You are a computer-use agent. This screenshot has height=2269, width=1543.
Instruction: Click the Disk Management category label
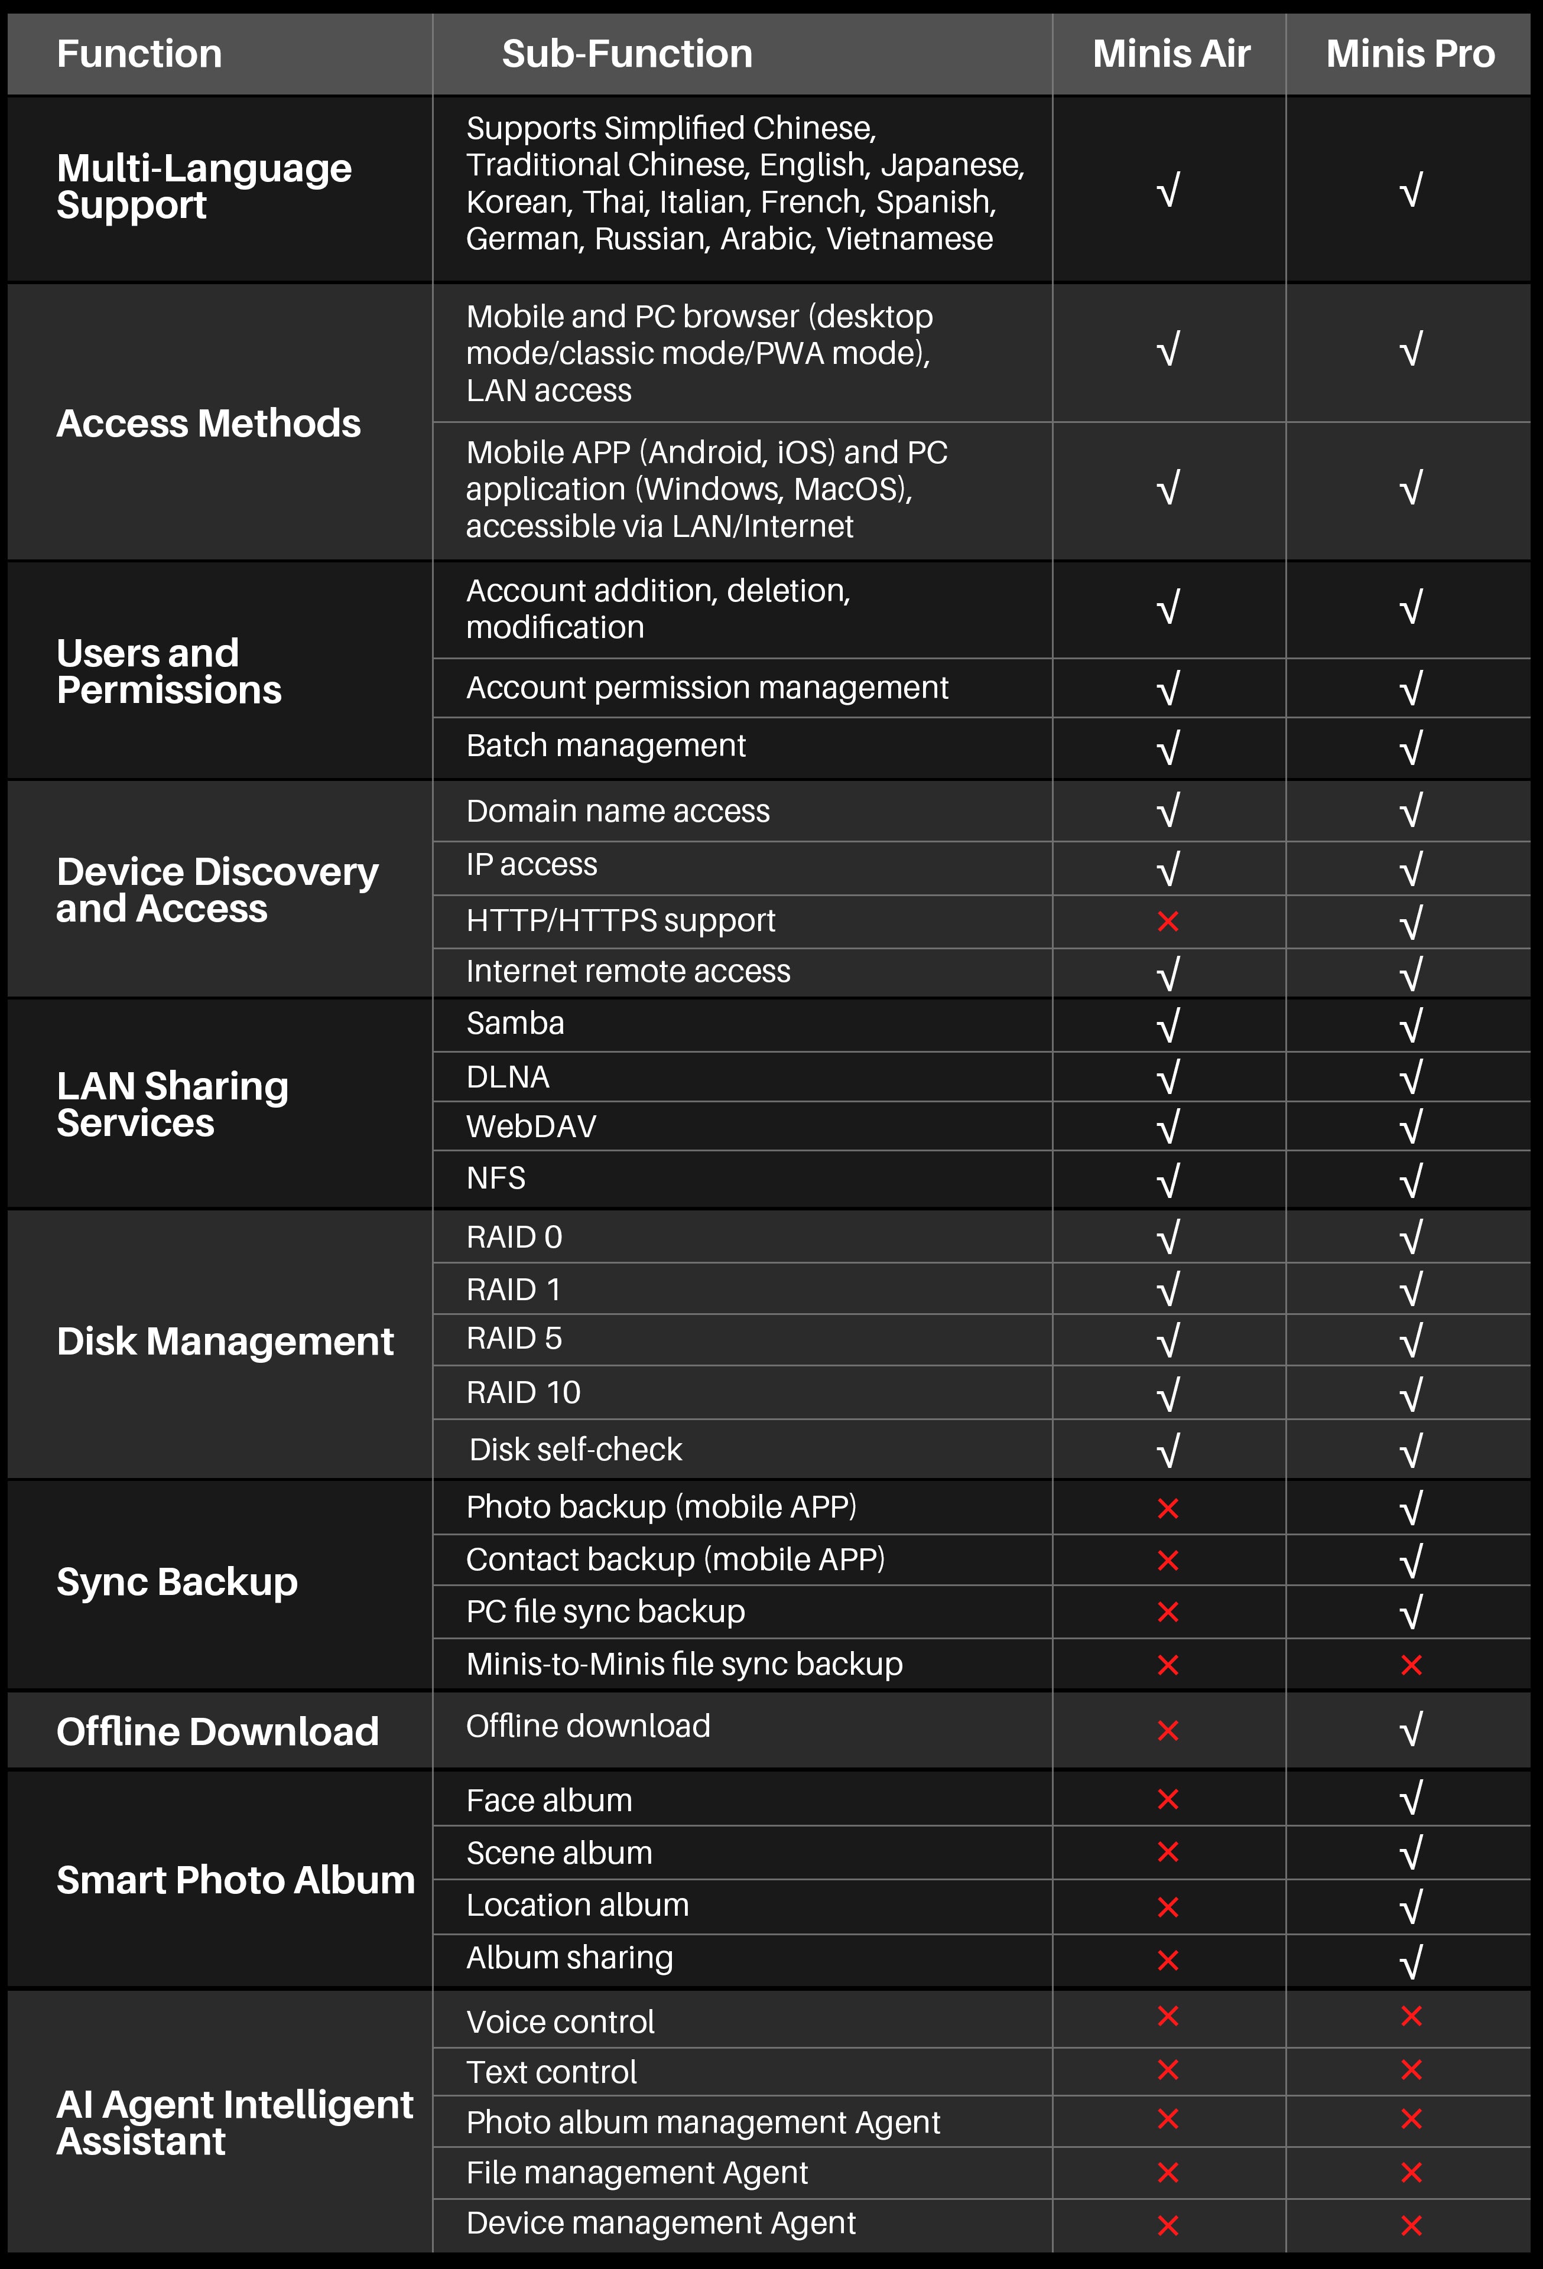[x=225, y=1342]
